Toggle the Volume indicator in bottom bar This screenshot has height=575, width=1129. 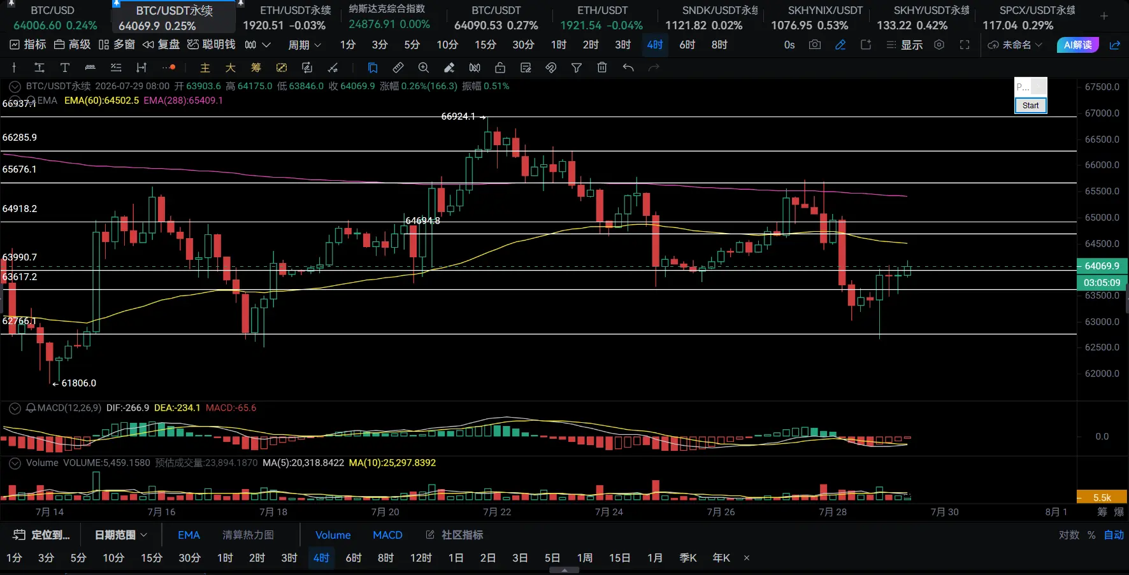(333, 535)
